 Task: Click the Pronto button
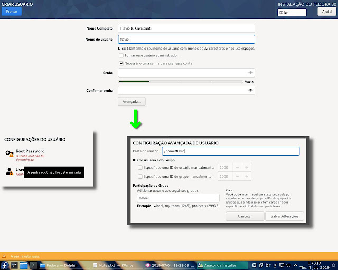(x=12, y=12)
